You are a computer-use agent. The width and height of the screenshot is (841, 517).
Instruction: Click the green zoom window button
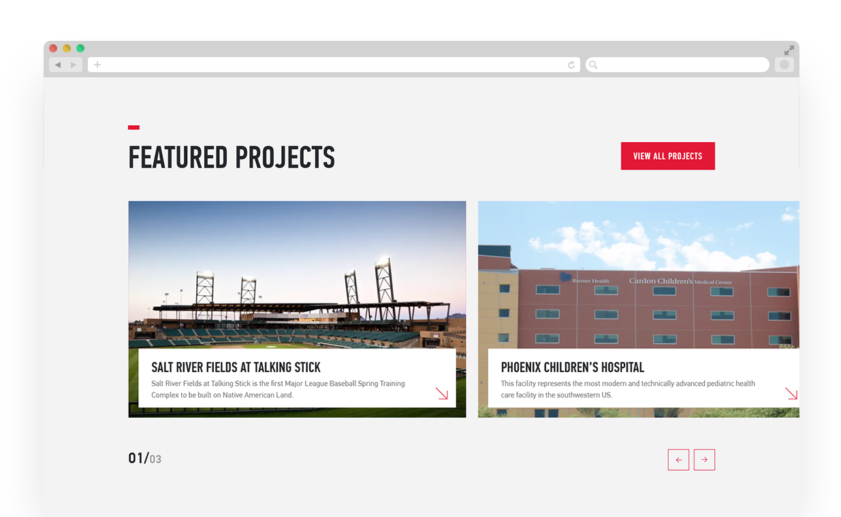click(x=80, y=48)
